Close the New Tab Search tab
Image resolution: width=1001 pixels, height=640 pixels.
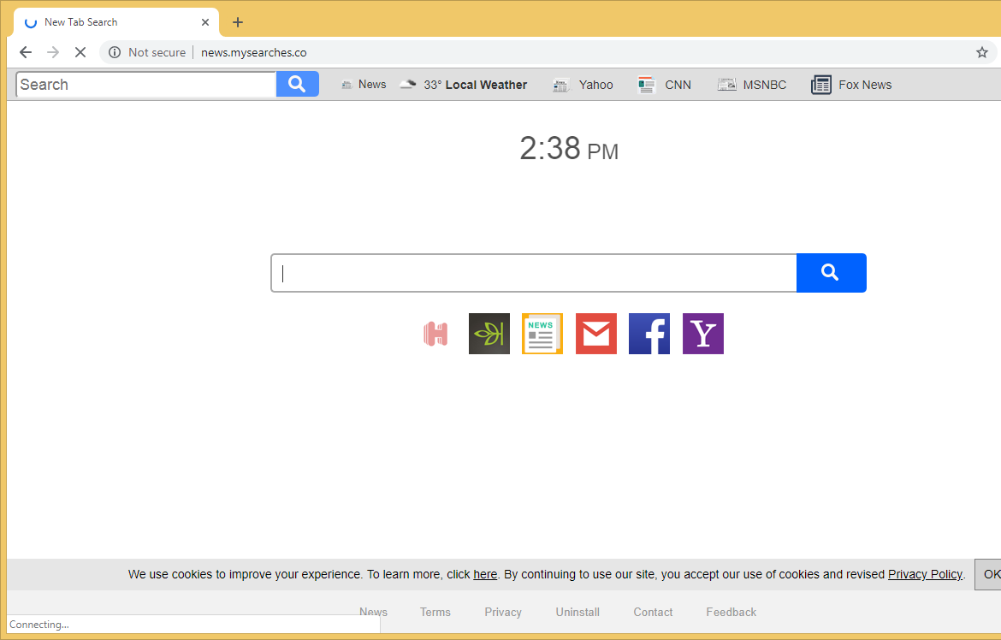pyautogui.click(x=205, y=22)
